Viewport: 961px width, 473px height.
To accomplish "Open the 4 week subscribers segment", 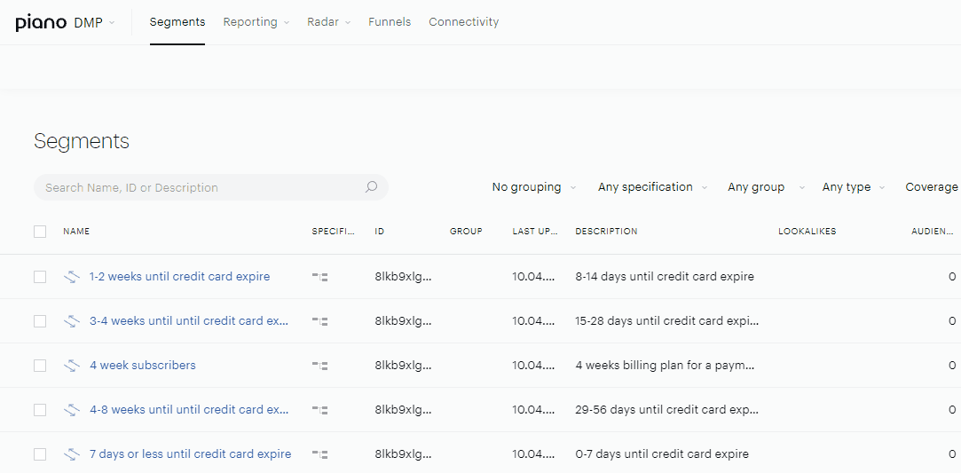I will click(x=143, y=366).
